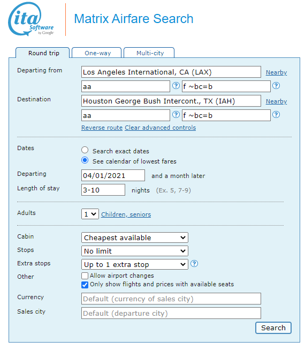The height and width of the screenshot is (349, 305).
Task: Click the Reverse route link
Action: (102, 128)
